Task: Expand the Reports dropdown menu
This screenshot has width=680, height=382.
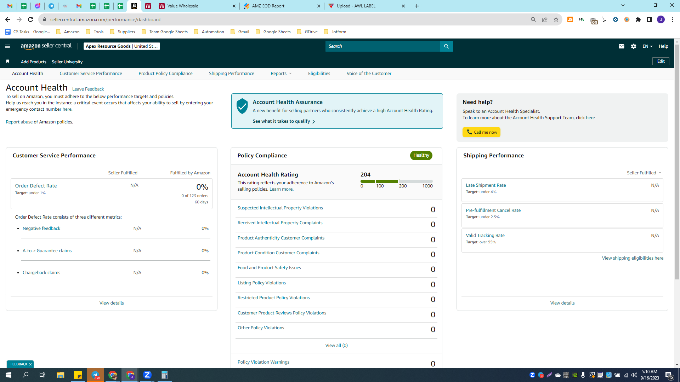Action: (281, 73)
